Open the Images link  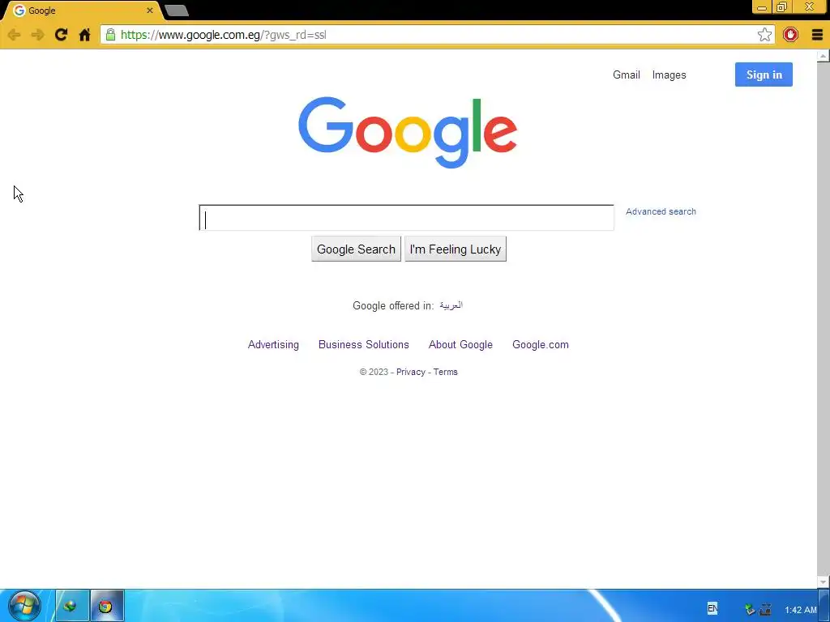click(x=669, y=75)
